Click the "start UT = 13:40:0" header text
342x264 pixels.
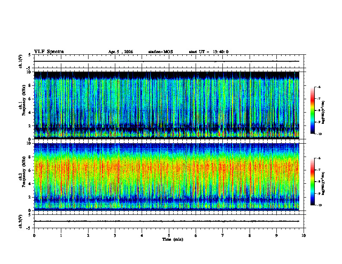(x=209, y=52)
